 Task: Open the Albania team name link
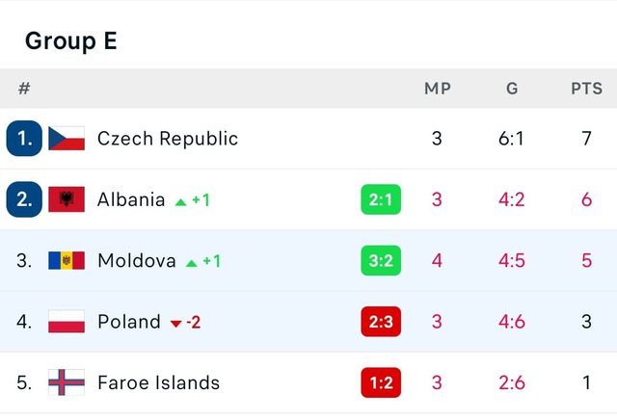[131, 199]
